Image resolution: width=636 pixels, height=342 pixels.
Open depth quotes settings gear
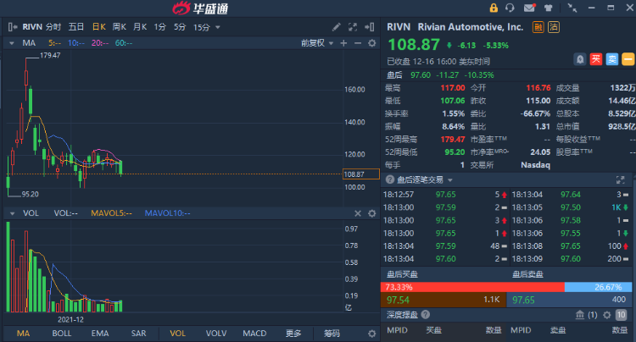pyautogui.click(x=607, y=314)
